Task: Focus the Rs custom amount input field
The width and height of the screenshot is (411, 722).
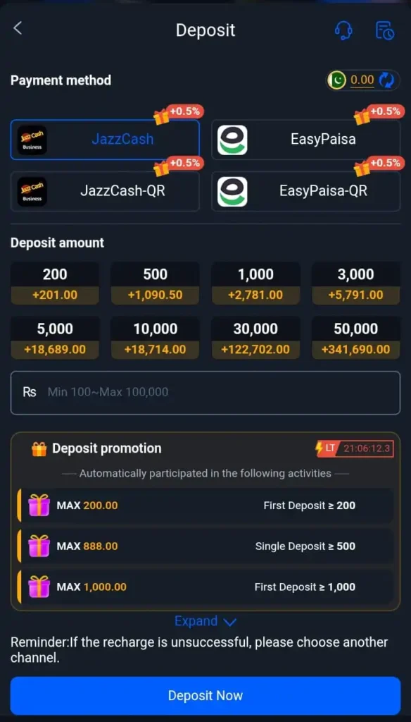Action: (x=205, y=392)
